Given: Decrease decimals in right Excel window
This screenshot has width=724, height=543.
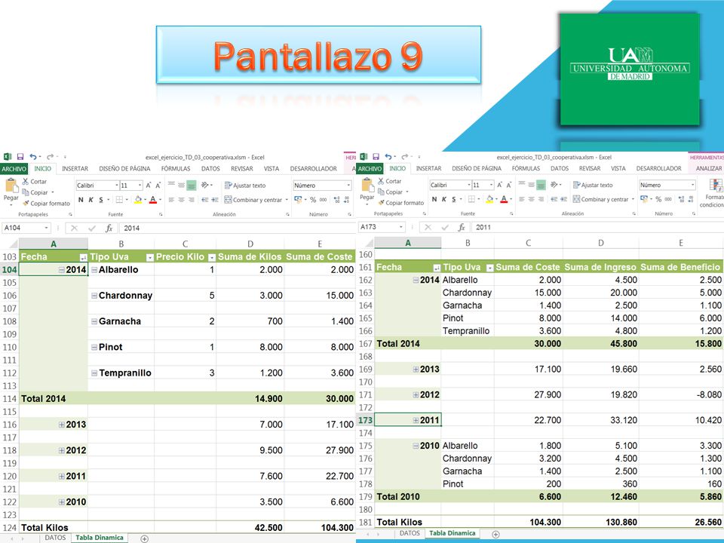Looking at the screenshot, I should pyautogui.click(x=690, y=199).
